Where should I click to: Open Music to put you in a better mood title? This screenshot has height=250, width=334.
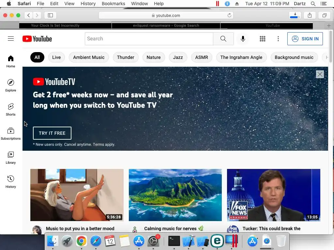click(80, 229)
